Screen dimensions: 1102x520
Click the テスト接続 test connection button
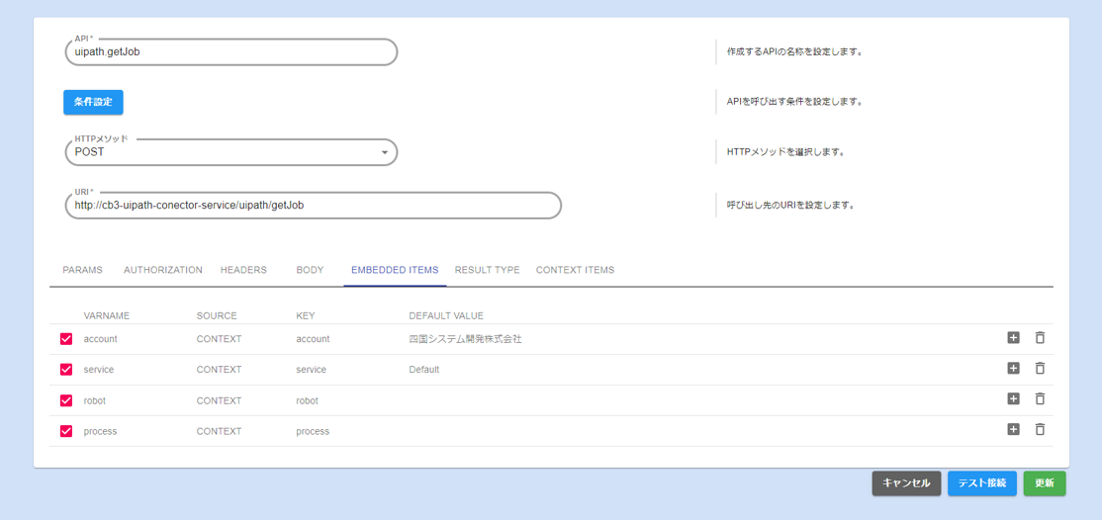click(981, 483)
